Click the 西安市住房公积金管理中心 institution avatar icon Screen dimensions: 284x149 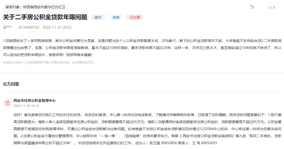coord(7,103)
